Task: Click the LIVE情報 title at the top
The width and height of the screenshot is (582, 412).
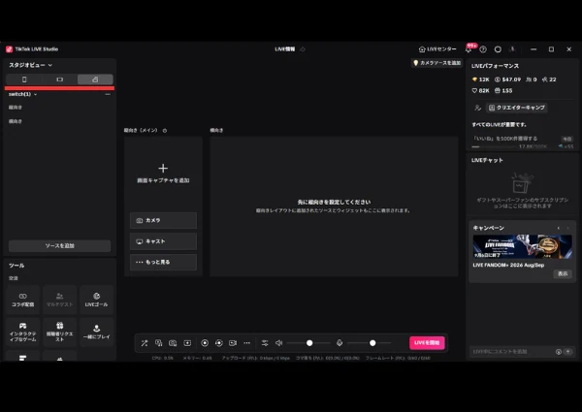Action: (x=284, y=48)
